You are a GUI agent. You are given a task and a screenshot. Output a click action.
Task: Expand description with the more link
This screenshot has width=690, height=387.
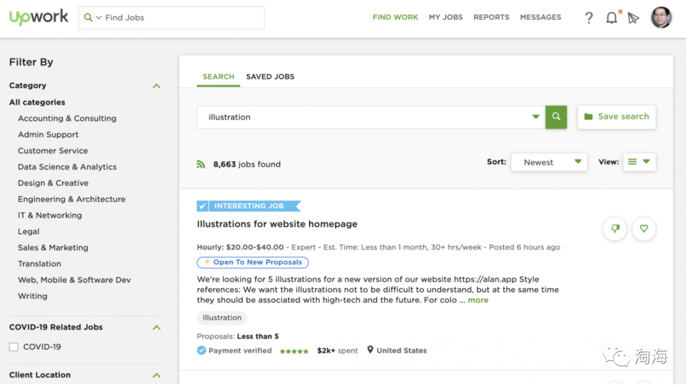coord(478,300)
